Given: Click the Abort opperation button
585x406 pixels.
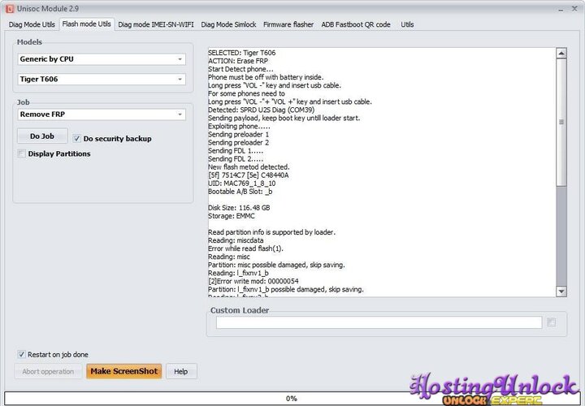Looking at the screenshot, I should tap(48, 372).
